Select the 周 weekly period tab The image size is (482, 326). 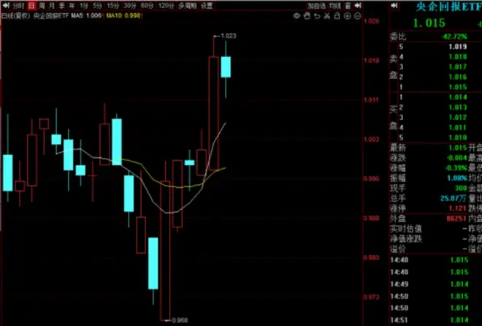pyautogui.click(x=41, y=5)
